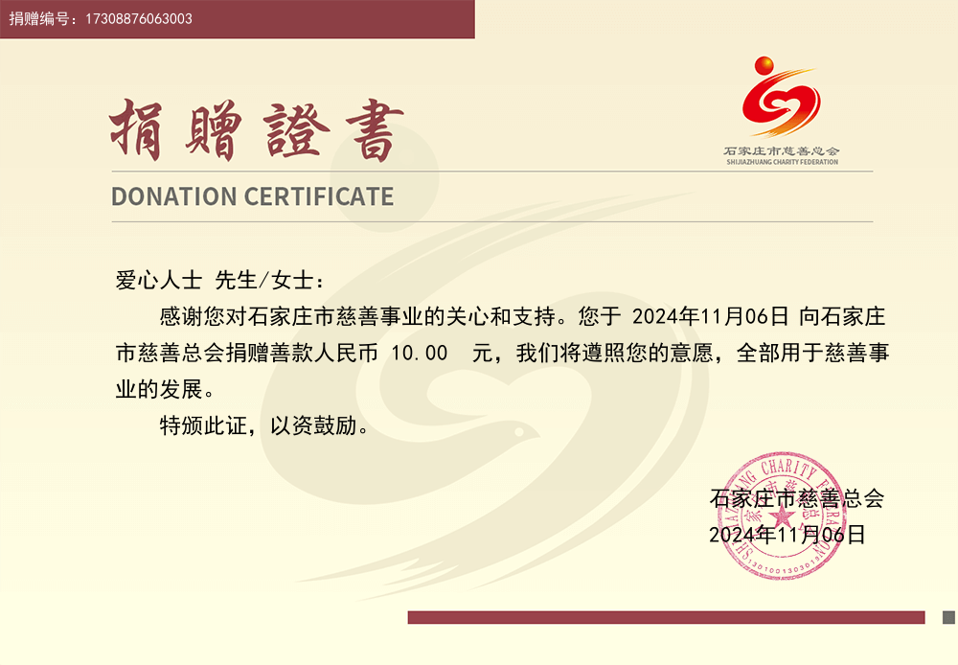Click the DONATION CERTIFICATE heading

[252, 196]
